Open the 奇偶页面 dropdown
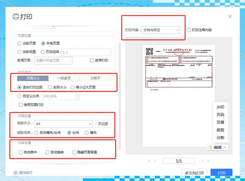Image resolution: width=245 pixels, height=181 pixels. tap(53, 60)
